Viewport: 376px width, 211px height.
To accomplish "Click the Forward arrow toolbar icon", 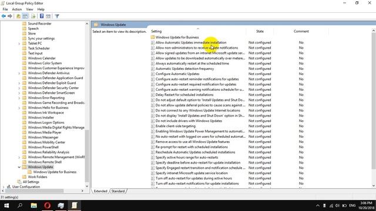I will (x=10, y=16).
